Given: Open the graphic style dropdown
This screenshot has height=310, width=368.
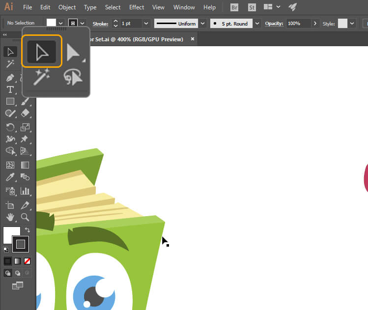Looking at the screenshot, I should click(x=352, y=24).
